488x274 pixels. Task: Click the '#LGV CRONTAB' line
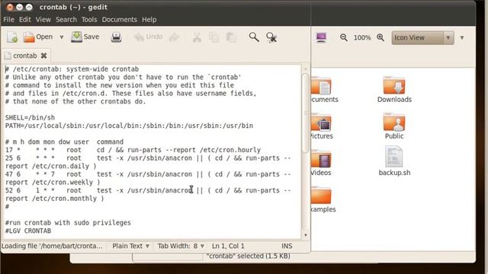point(28,231)
